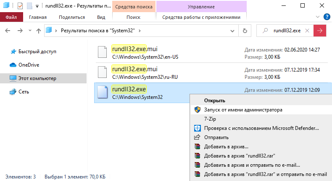This screenshot has height=181, width=332.
Task: Switch to the Вид tab
Action: 101,17
